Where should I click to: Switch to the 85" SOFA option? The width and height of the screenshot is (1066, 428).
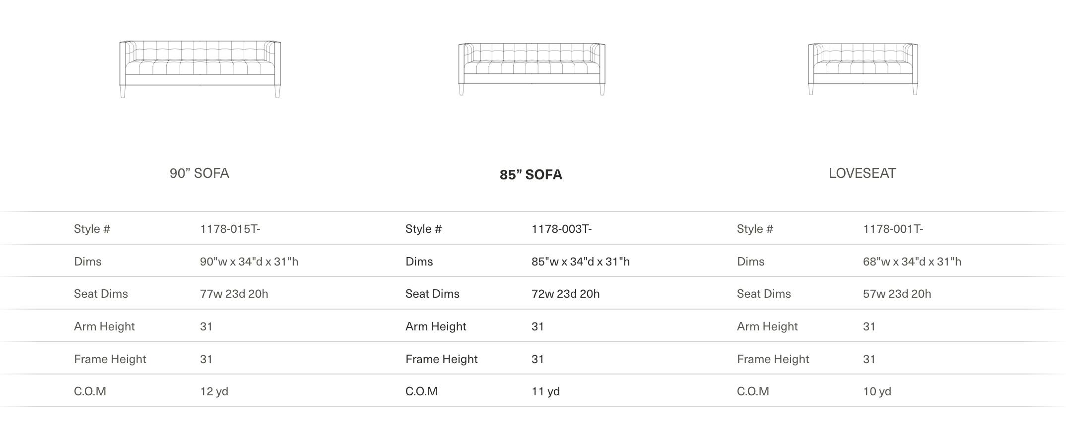pos(531,175)
